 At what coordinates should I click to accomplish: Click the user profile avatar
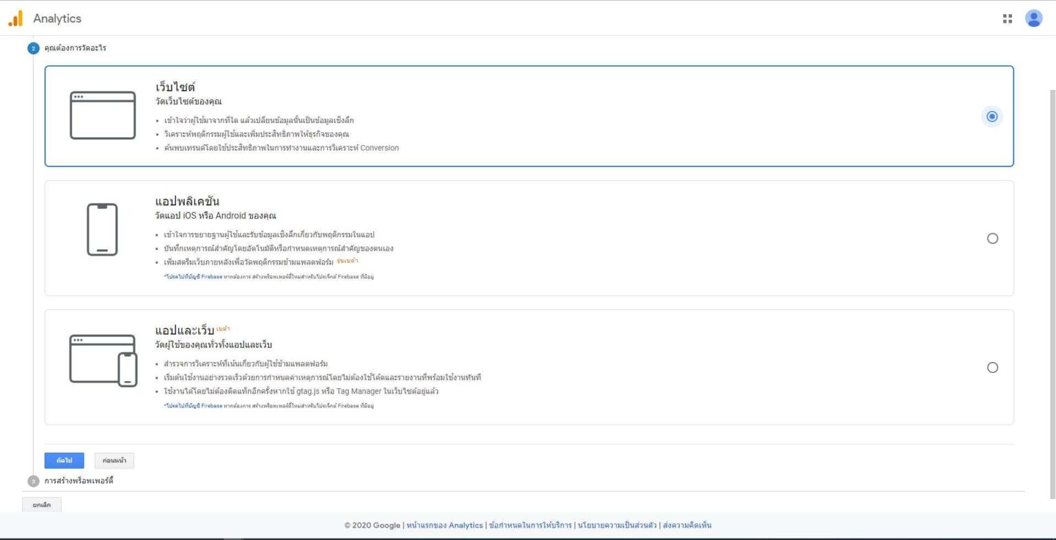click(1033, 19)
